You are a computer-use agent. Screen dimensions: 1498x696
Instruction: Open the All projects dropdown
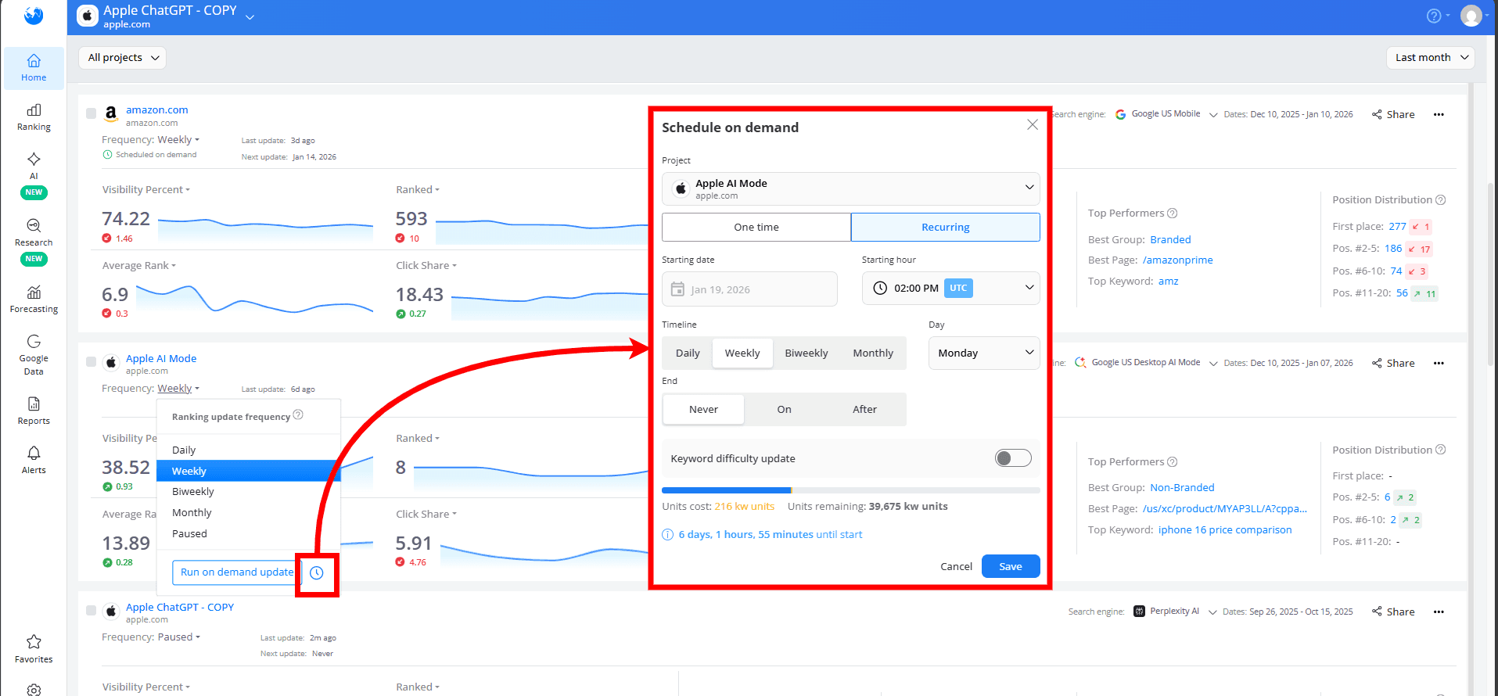[x=123, y=58]
